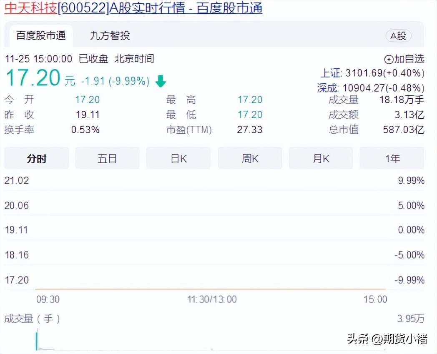The width and height of the screenshot is (437, 354).
Task: Click the A股 market label button
Action: tap(398, 36)
